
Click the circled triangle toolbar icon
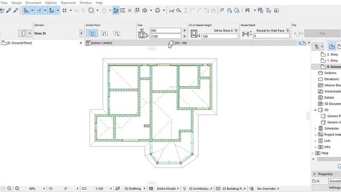[x=158, y=11]
